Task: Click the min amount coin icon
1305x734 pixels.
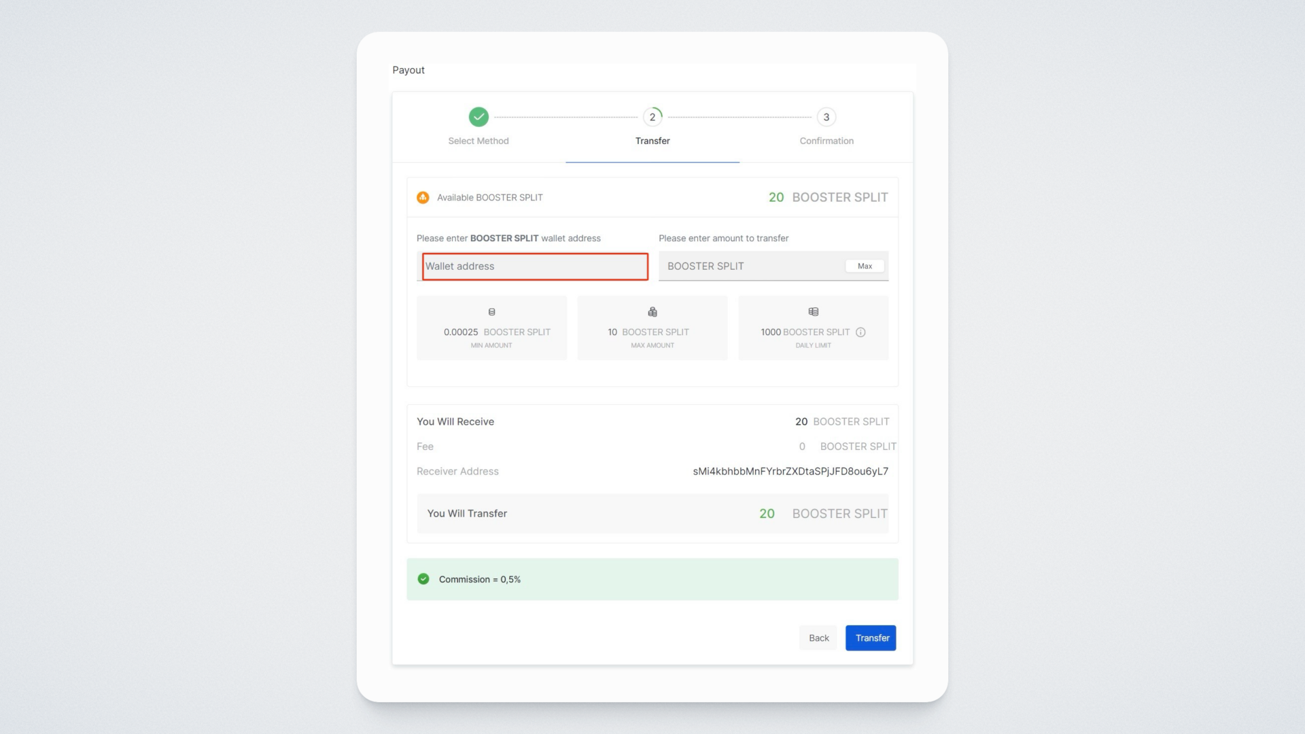Action: pos(491,312)
